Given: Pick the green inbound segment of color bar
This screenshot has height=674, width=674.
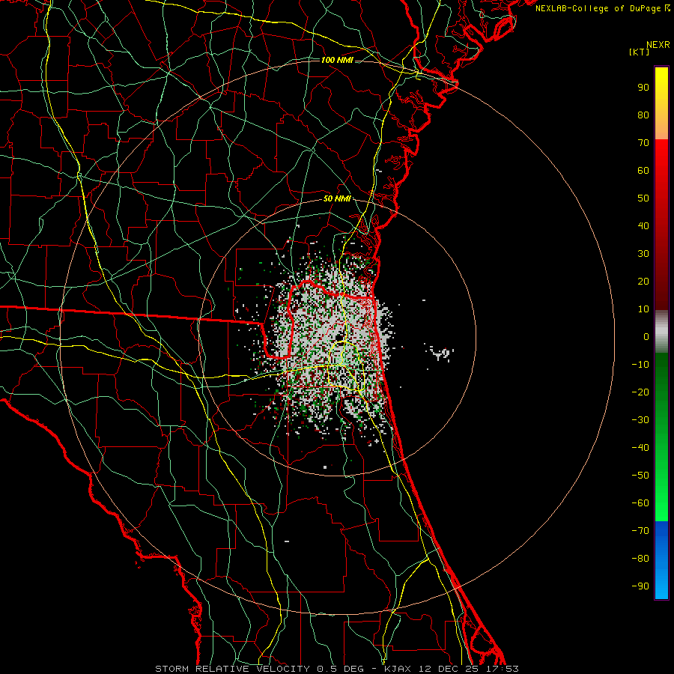Looking at the screenshot, I should coord(661,437).
